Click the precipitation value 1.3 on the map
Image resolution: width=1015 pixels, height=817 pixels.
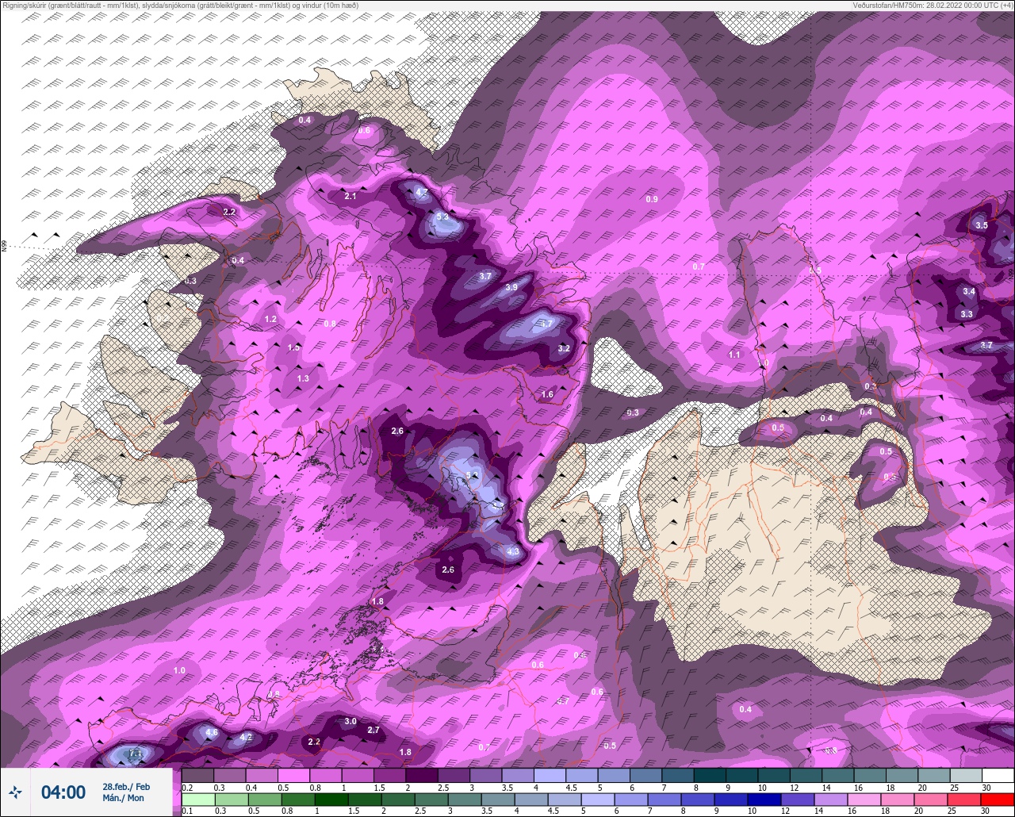[x=303, y=378]
